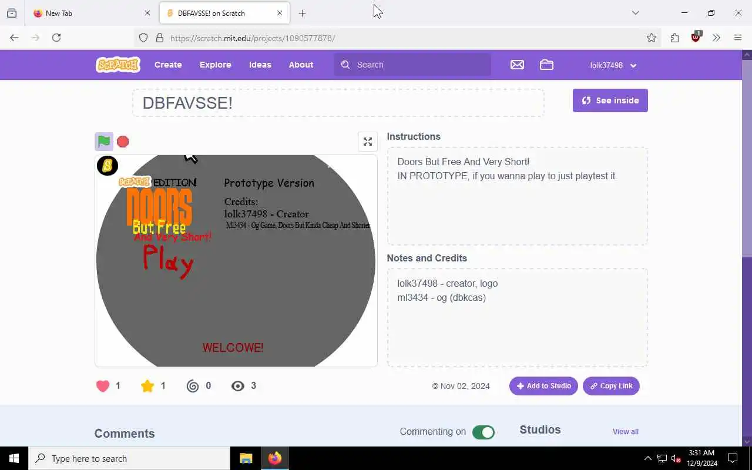Reload the current page
The width and height of the screenshot is (752, 470).
tap(56, 38)
